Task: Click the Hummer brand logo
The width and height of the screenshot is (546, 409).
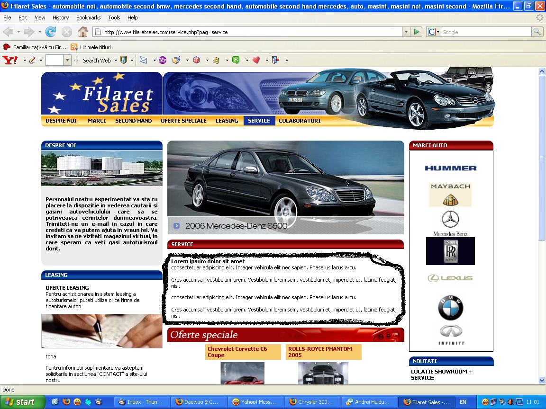Action: click(451, 168)
